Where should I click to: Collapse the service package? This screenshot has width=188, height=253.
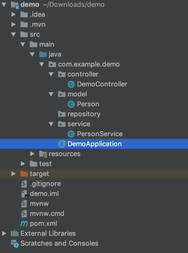click(51, 124)
